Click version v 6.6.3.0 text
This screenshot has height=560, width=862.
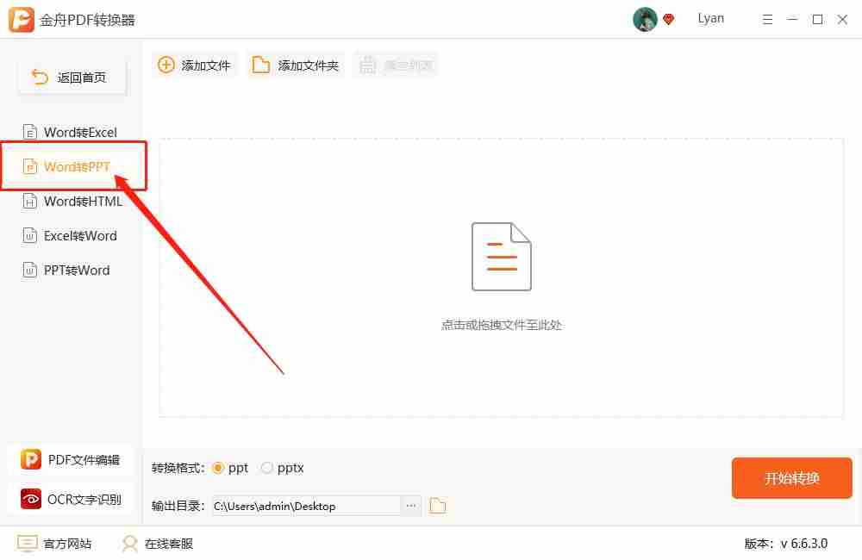(x=786, y=544)
